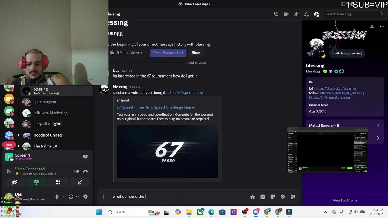Open Discord user settings gear

pos(85,197)
